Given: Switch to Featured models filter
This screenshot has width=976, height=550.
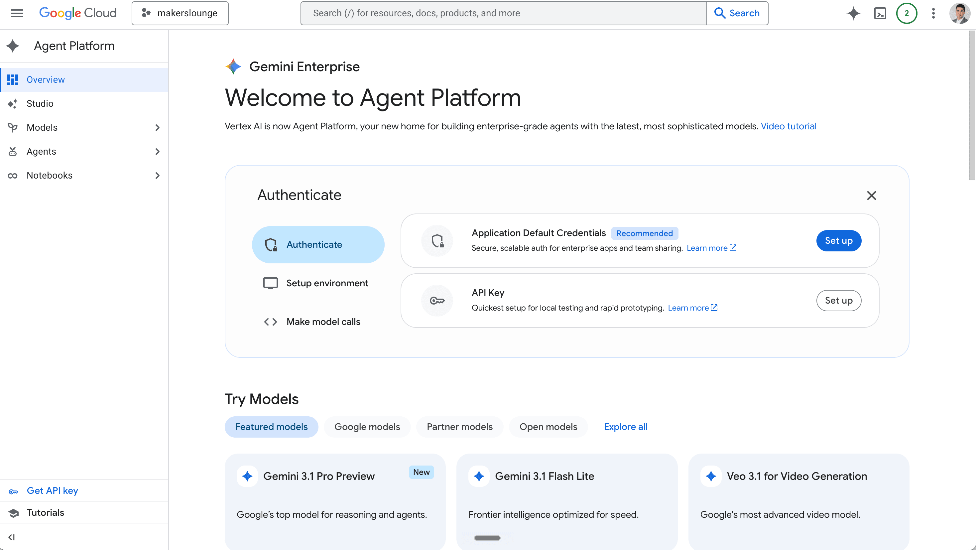Looking at the screenshot, I should 271,427.
